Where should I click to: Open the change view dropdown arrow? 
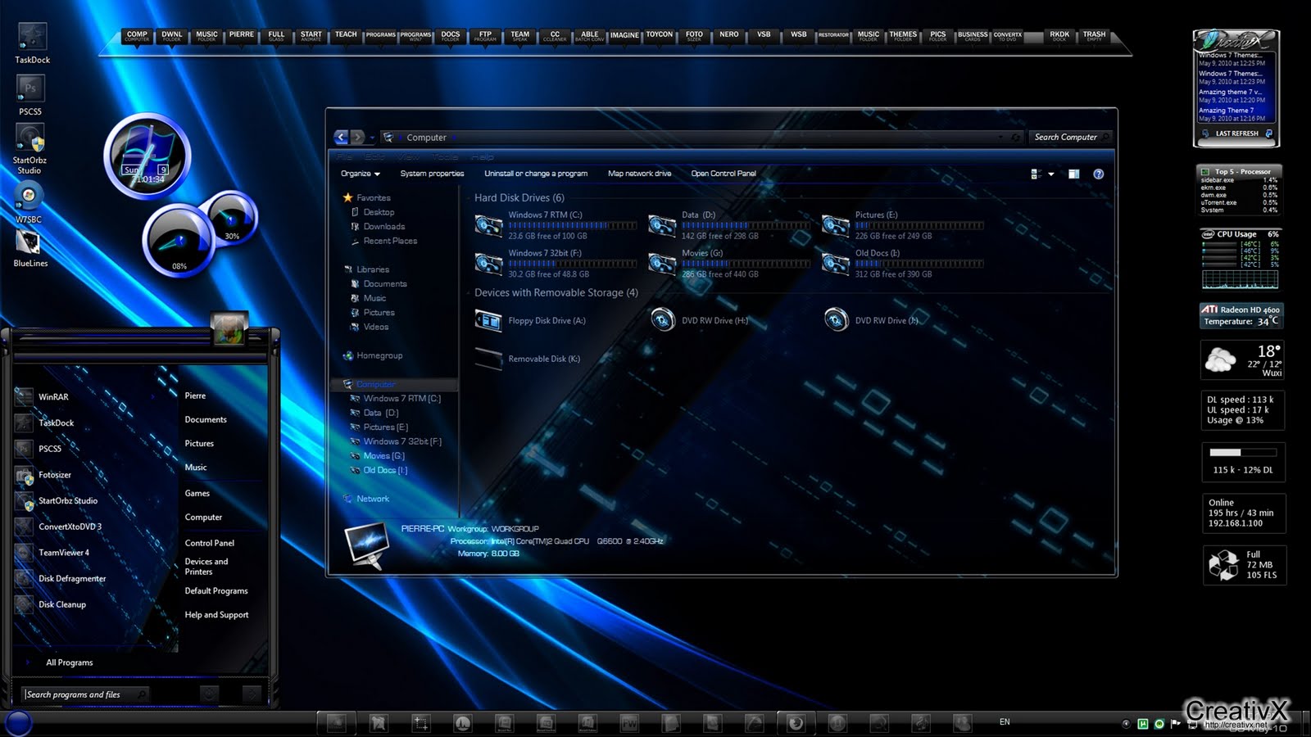click(x=1051, y=174)
